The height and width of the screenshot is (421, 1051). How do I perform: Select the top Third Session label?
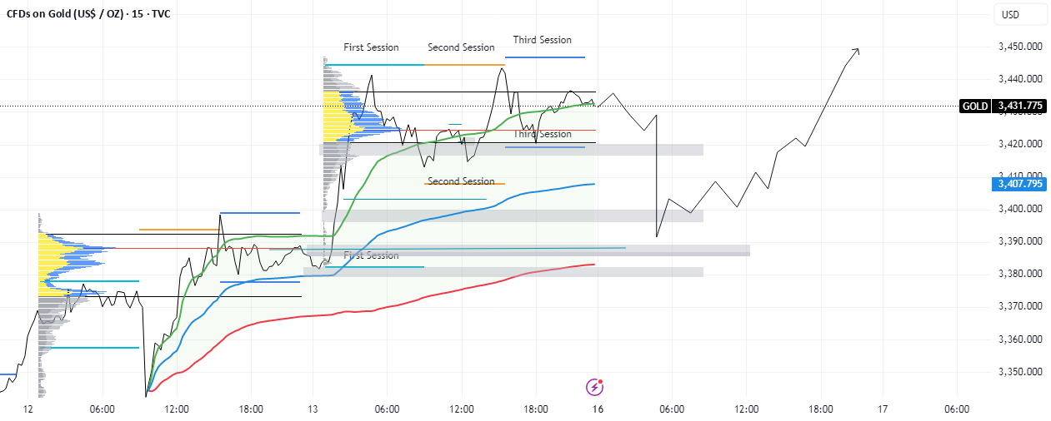(x=543, y=40)
